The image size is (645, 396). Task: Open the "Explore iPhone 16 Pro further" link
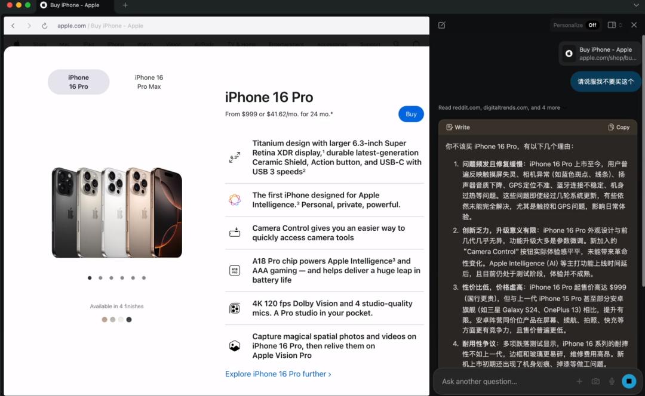pyautogui.click(x=278, y=374)
